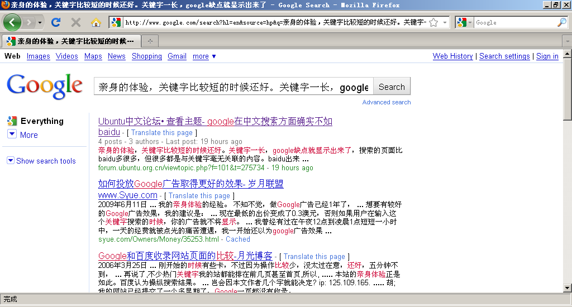Open the News link
572x307 pixels.
point(116,56)
